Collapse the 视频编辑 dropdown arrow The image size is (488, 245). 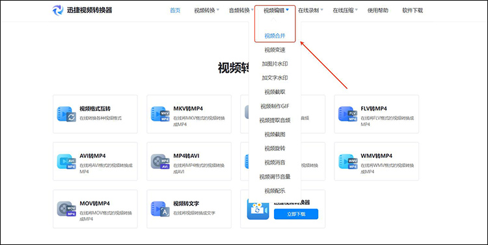[287, 10]
